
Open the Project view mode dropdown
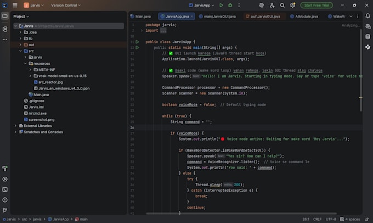21,16
